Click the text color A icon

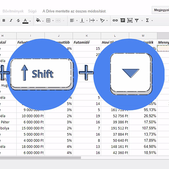click(x=26, y=21)
